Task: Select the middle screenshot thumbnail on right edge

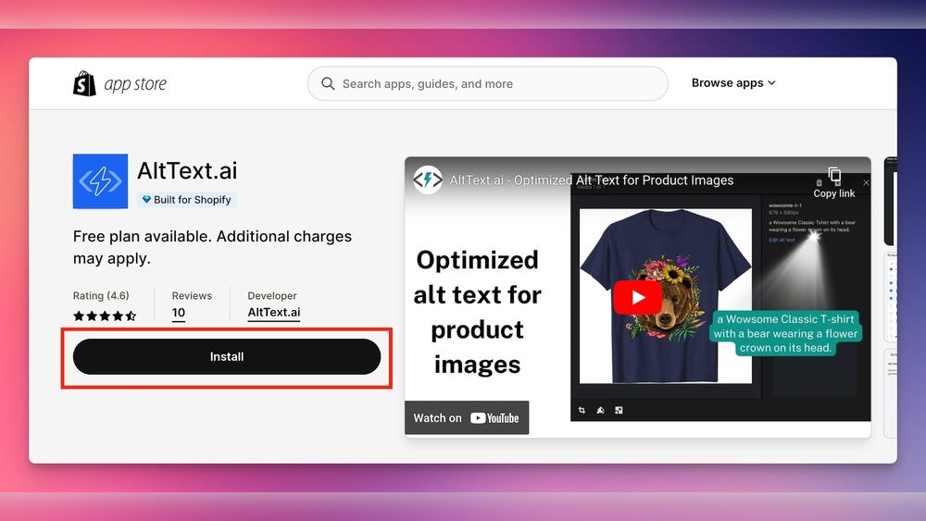Action: (891, 296)
